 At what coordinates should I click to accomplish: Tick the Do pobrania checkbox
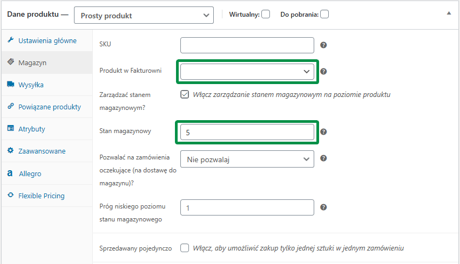[324, 14]
